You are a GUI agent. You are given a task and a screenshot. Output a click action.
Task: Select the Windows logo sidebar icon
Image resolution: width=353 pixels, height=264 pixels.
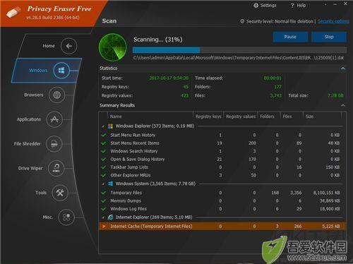[x=61, y=71]
